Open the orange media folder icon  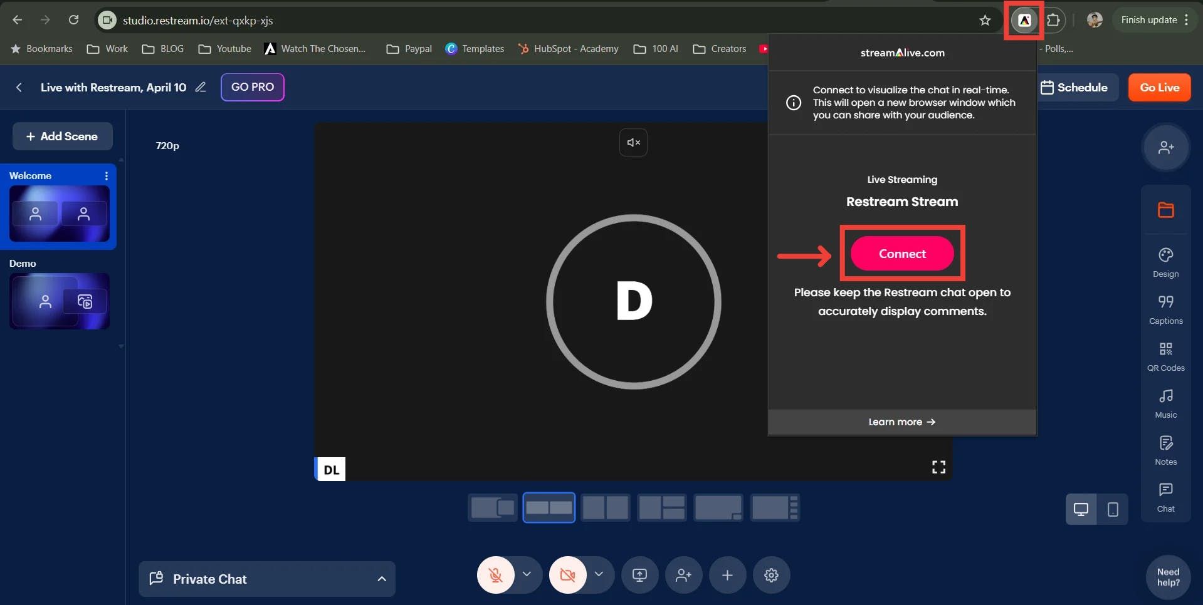pos(1165,210)
